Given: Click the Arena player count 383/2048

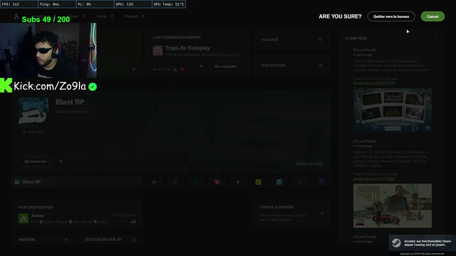Looking at the screenshot, I should click(x=124, y=215).
